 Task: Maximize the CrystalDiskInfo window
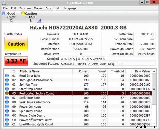click(x=147, y=2)
